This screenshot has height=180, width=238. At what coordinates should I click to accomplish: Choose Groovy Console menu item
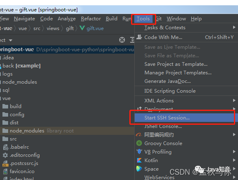pyautogui.click(x=186, y=143)
